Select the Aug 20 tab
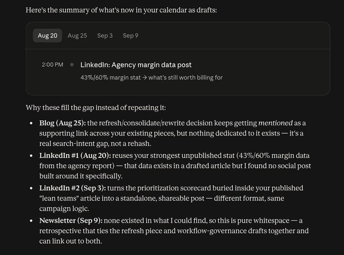 47,36
